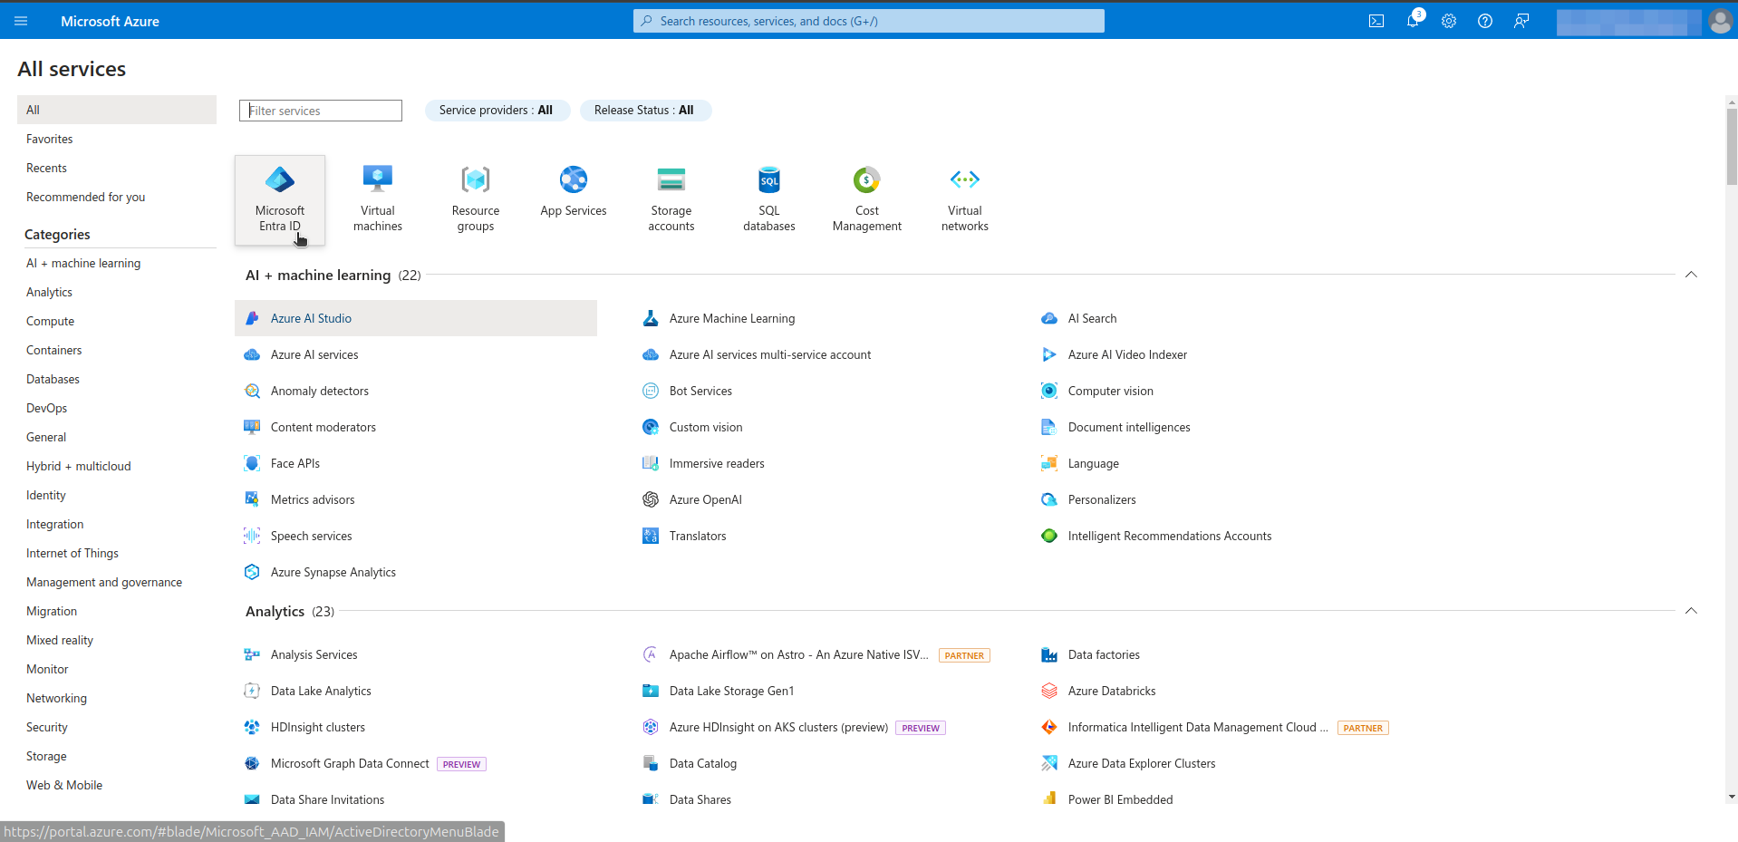The image size is (1738, 842).
Task: Open Data Share Invitations link
Action: (x=327, y=799)
